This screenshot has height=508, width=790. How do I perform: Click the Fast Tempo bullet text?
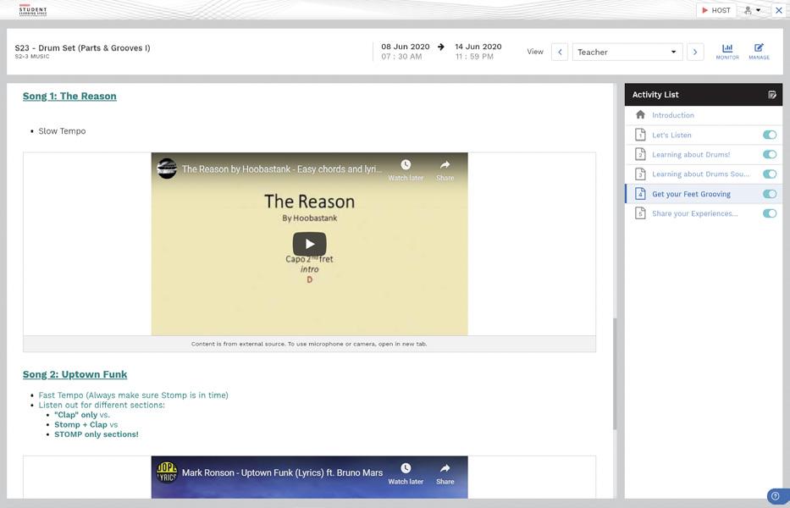click(134, 395)
